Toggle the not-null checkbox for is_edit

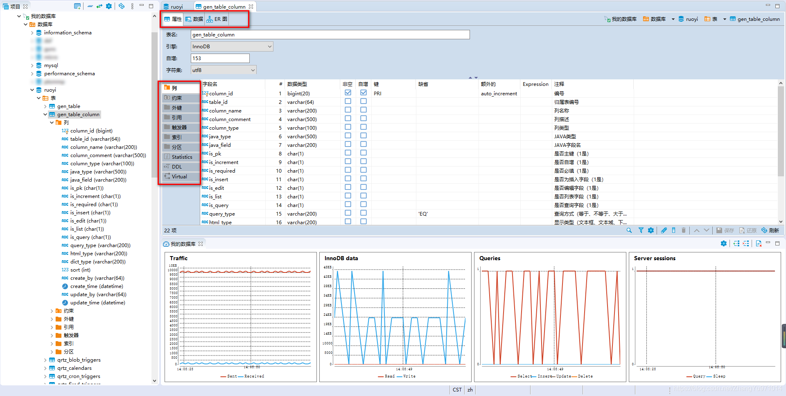pyautogui.click(x=348, y=187)
